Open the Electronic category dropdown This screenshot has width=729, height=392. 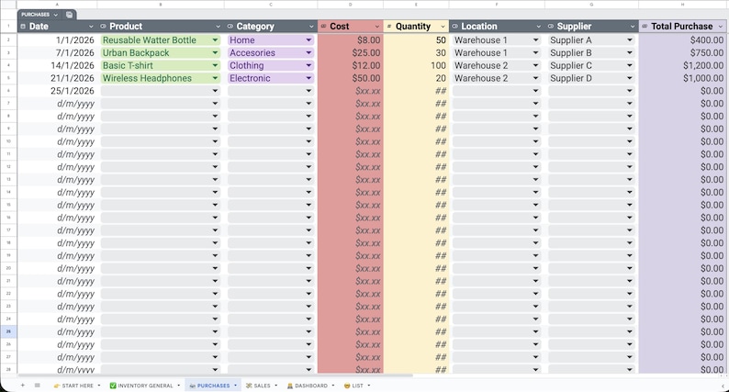(308, 78)
